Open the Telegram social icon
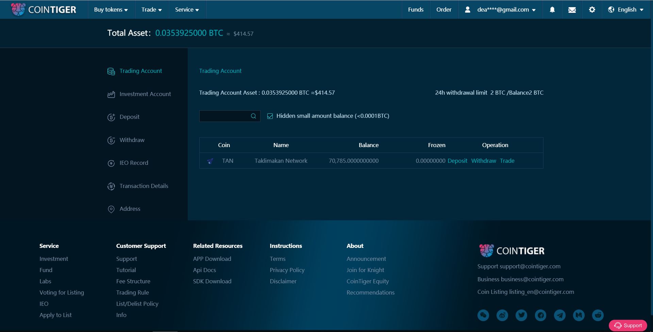The image size is (653, 332). 560,315
